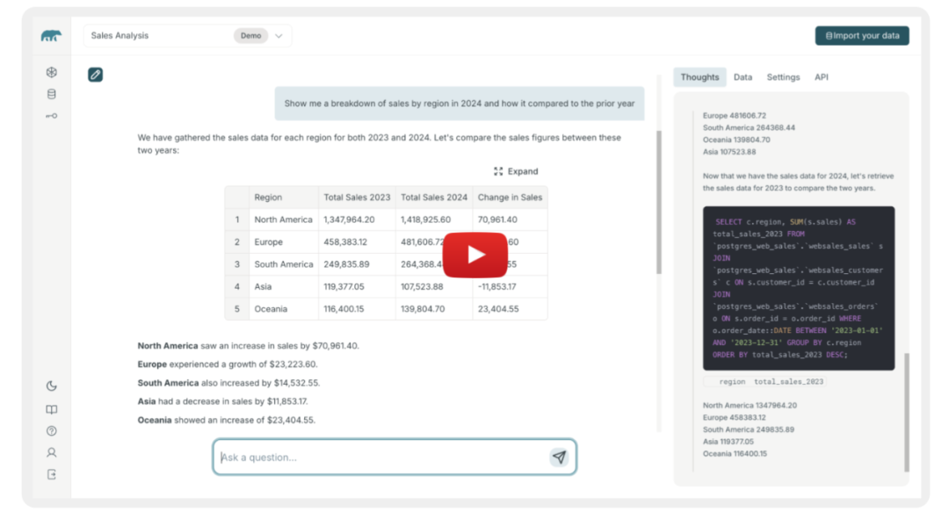Open the snowflake-shaped sidebar icon
The width and height of the screenshot is (949, 526).
[x=52, y=73]
